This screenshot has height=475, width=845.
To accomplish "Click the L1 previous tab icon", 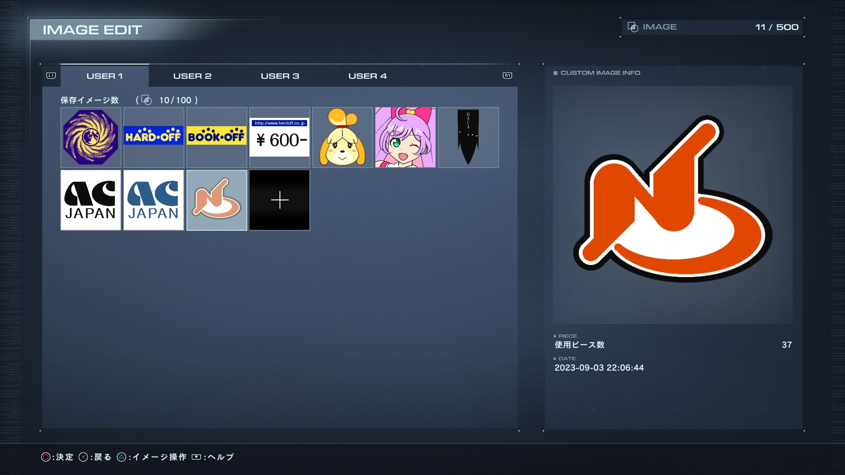I will [x=51, y=76].
